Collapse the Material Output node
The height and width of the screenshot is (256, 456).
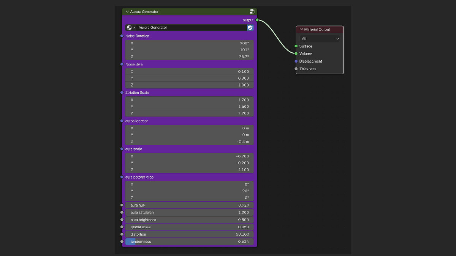point(301,30)
